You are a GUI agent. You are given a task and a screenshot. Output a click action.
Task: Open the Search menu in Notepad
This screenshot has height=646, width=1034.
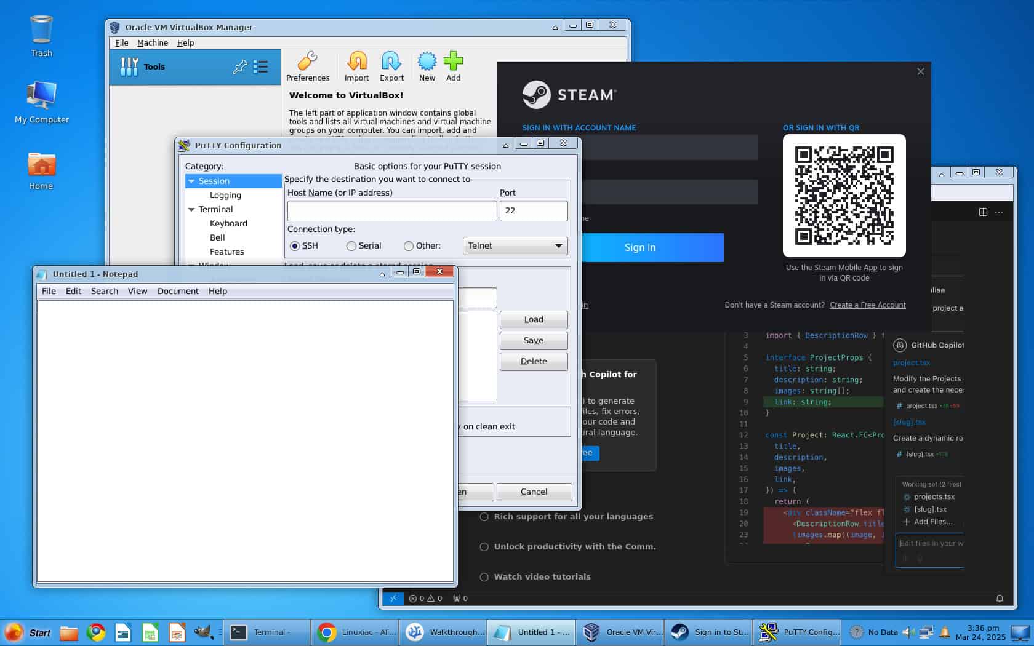[x=104, y=291]
